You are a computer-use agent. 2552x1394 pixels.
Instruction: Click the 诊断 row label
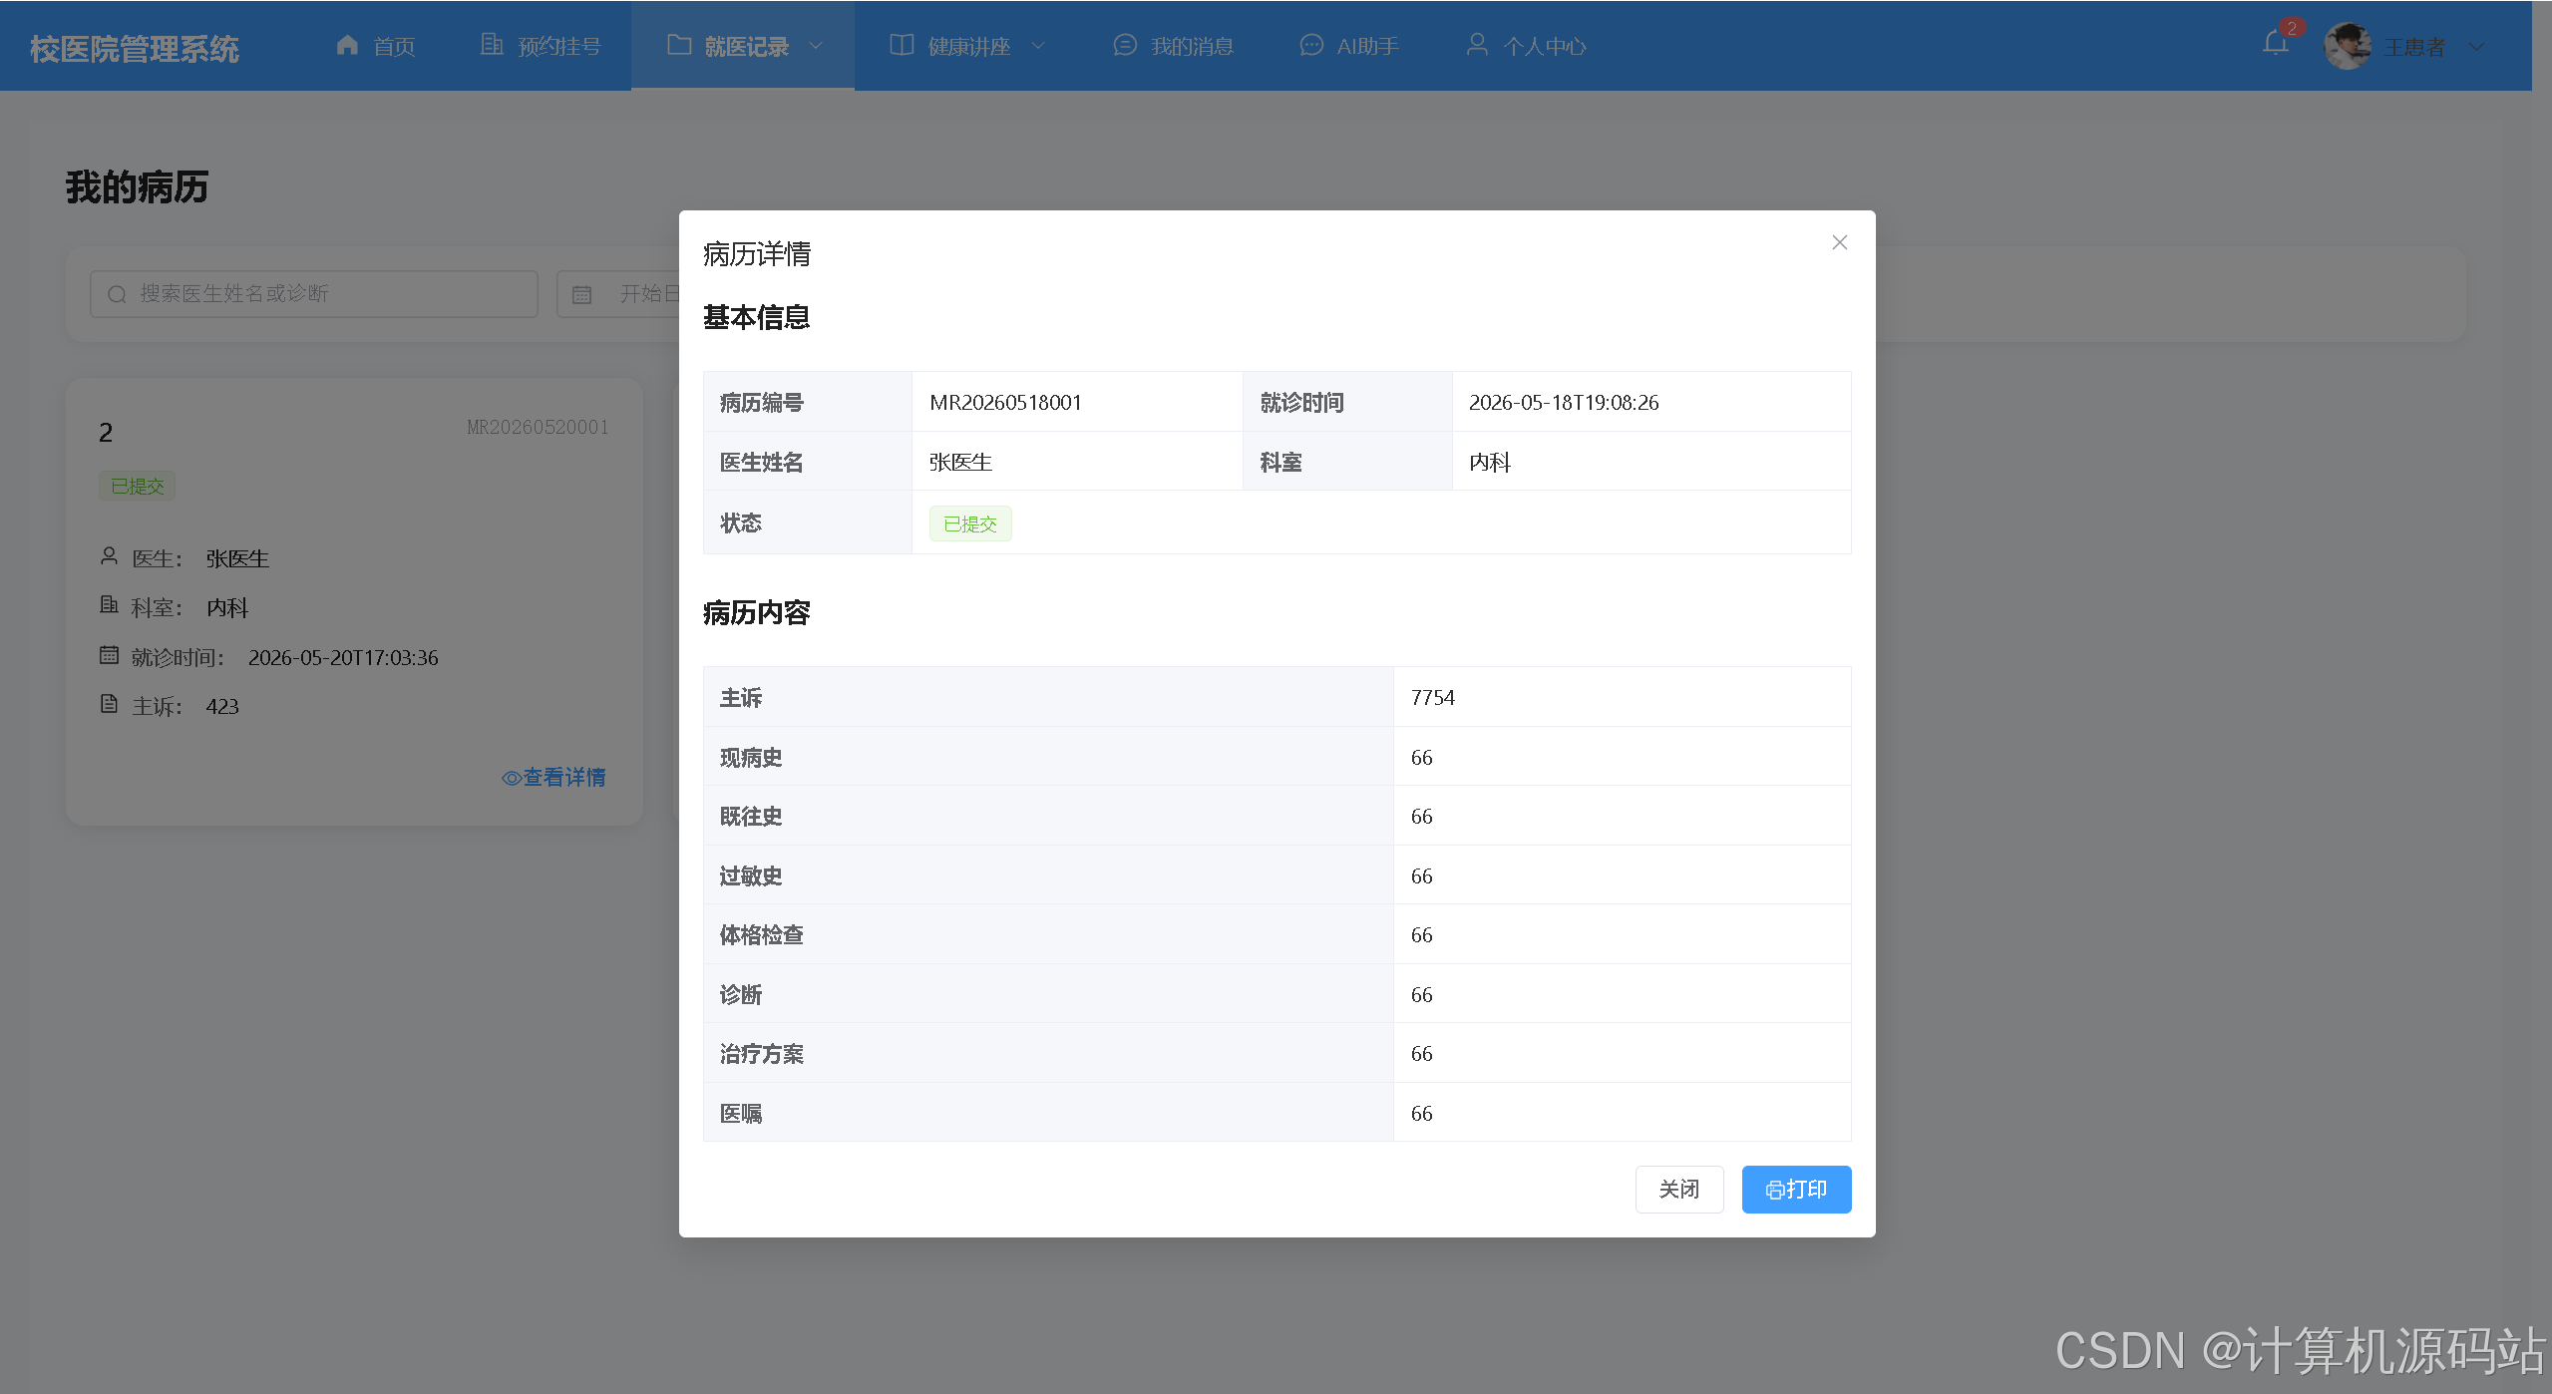741,995
